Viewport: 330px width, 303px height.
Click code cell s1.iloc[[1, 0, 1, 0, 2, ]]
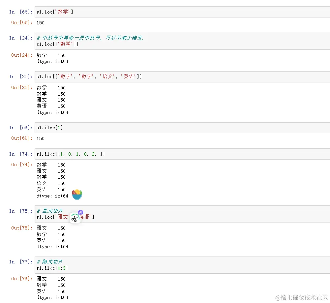pos(182,154)
